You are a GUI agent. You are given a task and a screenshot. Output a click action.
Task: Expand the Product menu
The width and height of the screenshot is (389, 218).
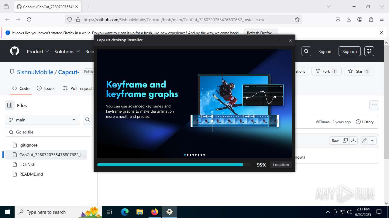point(38,51)
